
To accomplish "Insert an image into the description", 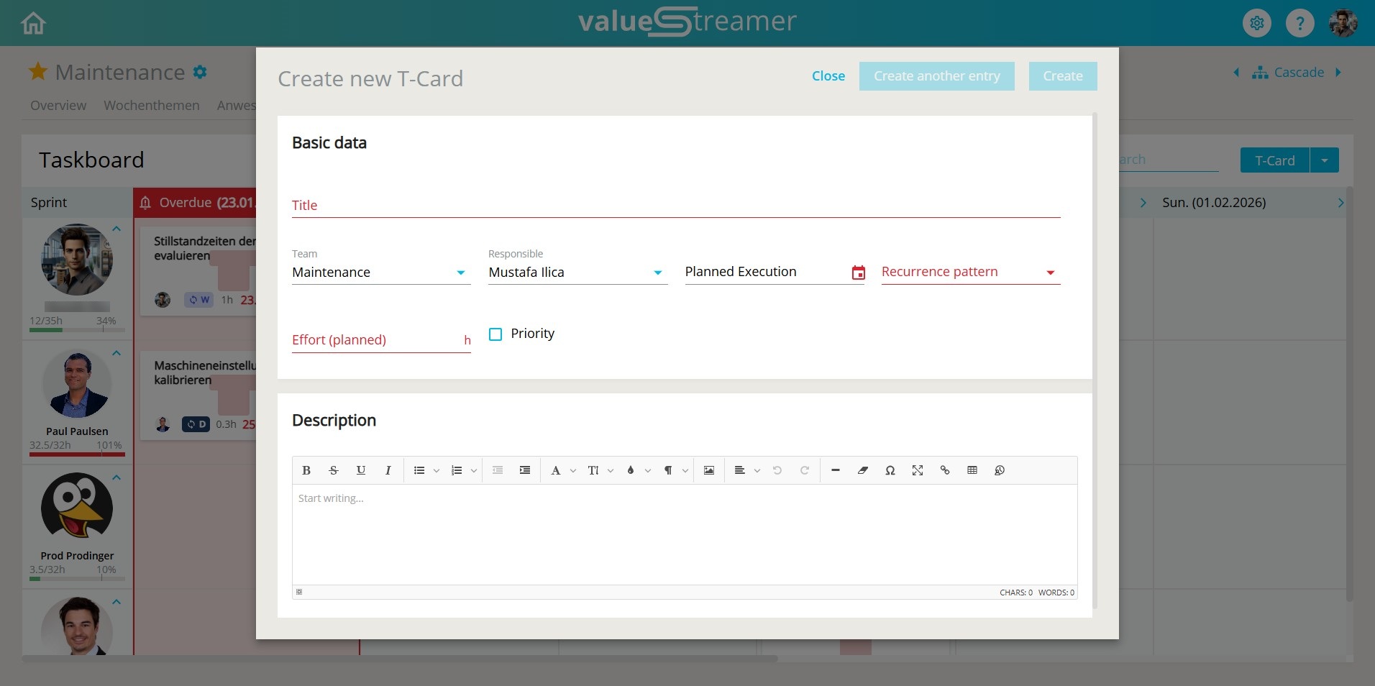I will pyautogui.click(x=709, y=470).
